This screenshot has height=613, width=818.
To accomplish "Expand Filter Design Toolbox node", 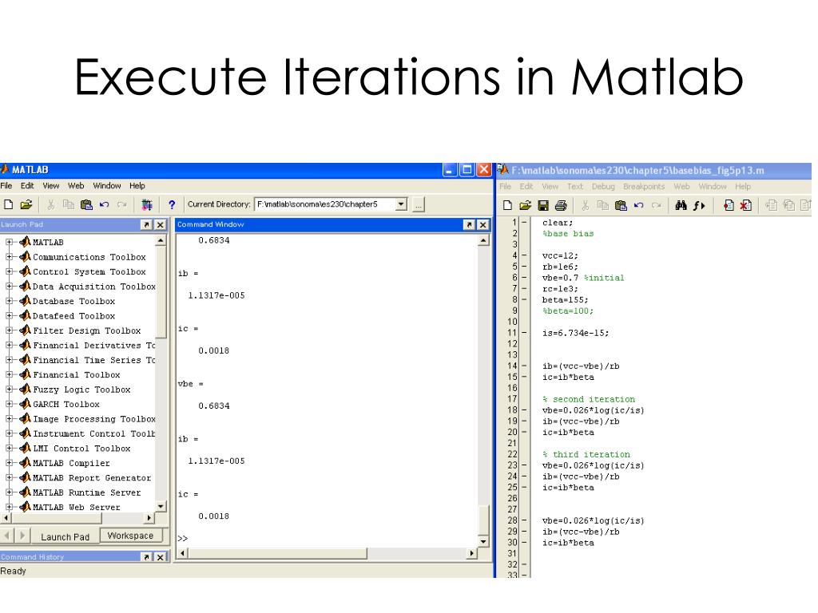I will point(9,330).
